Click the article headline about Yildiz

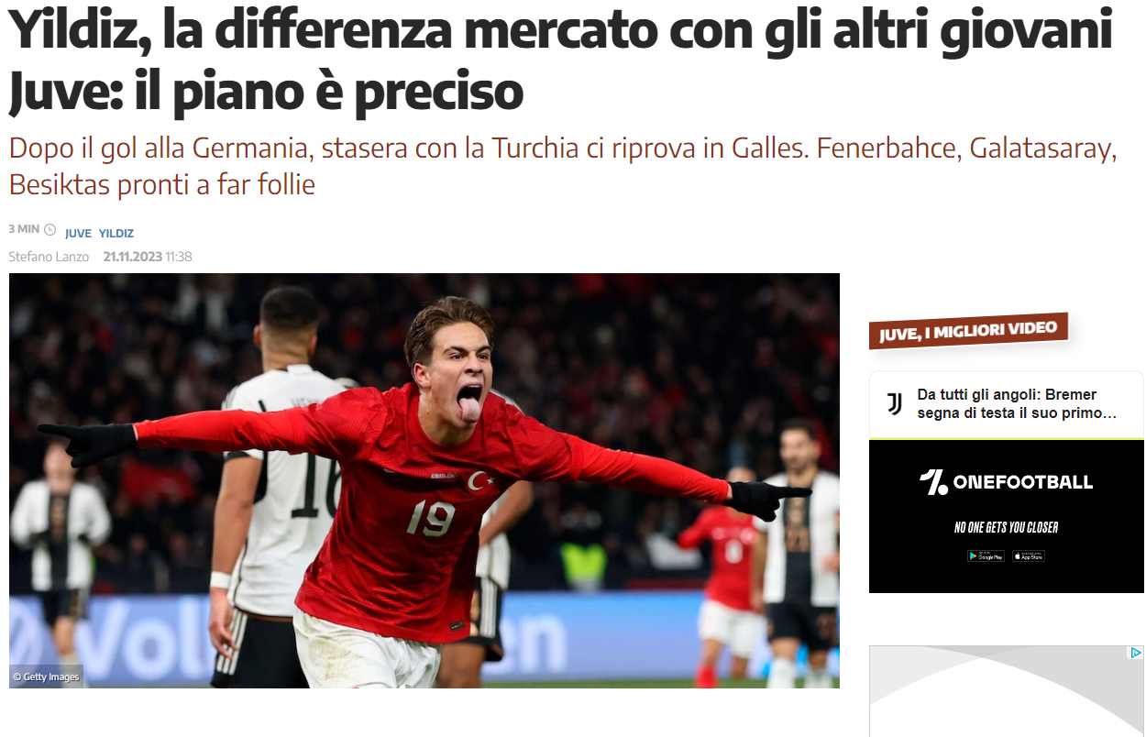tap(560, 60)
